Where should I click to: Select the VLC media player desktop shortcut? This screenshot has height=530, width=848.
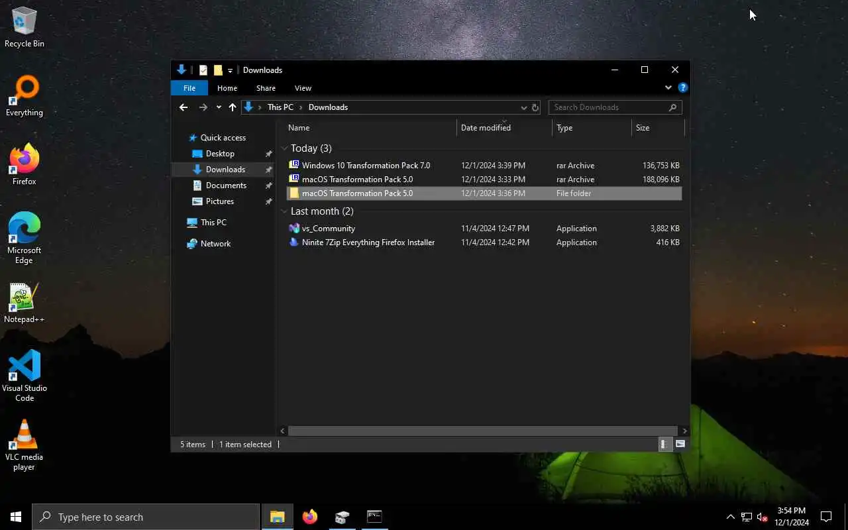pos(25,445)
